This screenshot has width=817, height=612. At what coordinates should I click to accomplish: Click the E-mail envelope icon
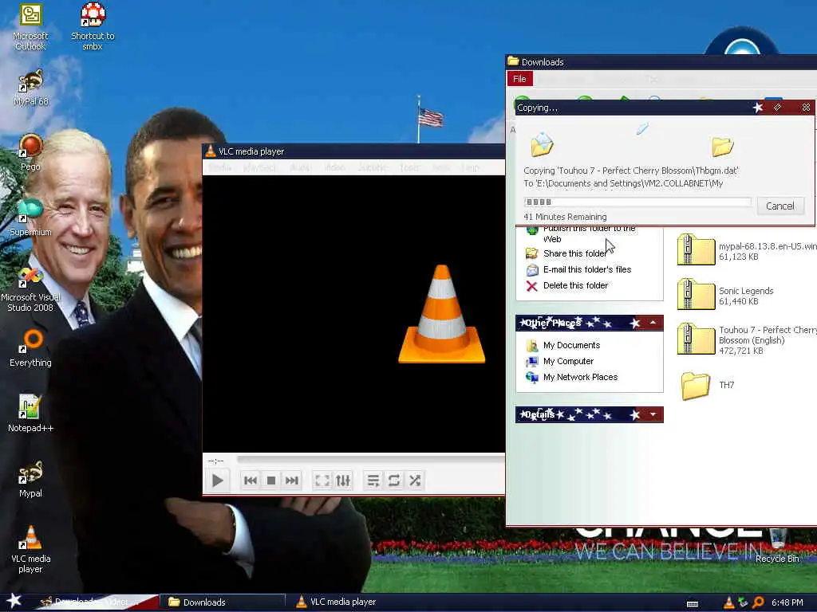point(532,270)
